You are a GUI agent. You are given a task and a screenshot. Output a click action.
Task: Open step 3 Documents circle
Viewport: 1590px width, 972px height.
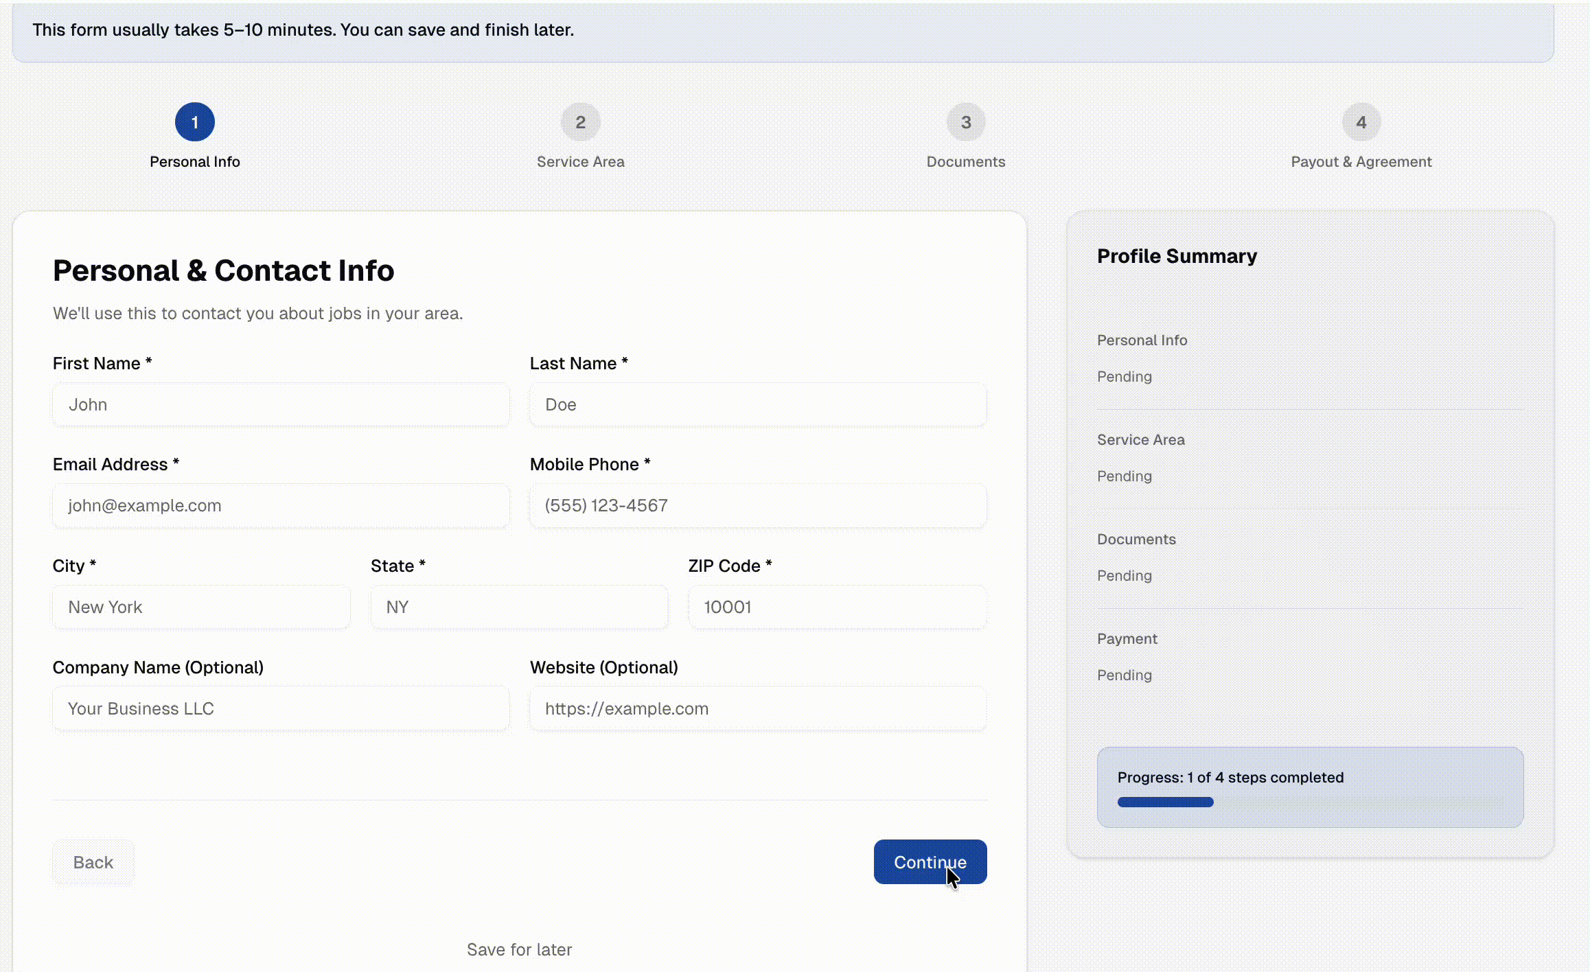[965, 121]
